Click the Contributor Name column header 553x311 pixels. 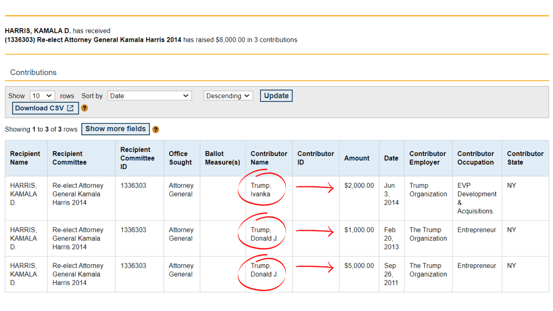(x=269, y=158)
